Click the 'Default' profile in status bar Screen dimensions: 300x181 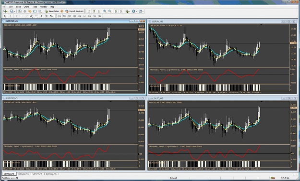(x=173, y=178)
